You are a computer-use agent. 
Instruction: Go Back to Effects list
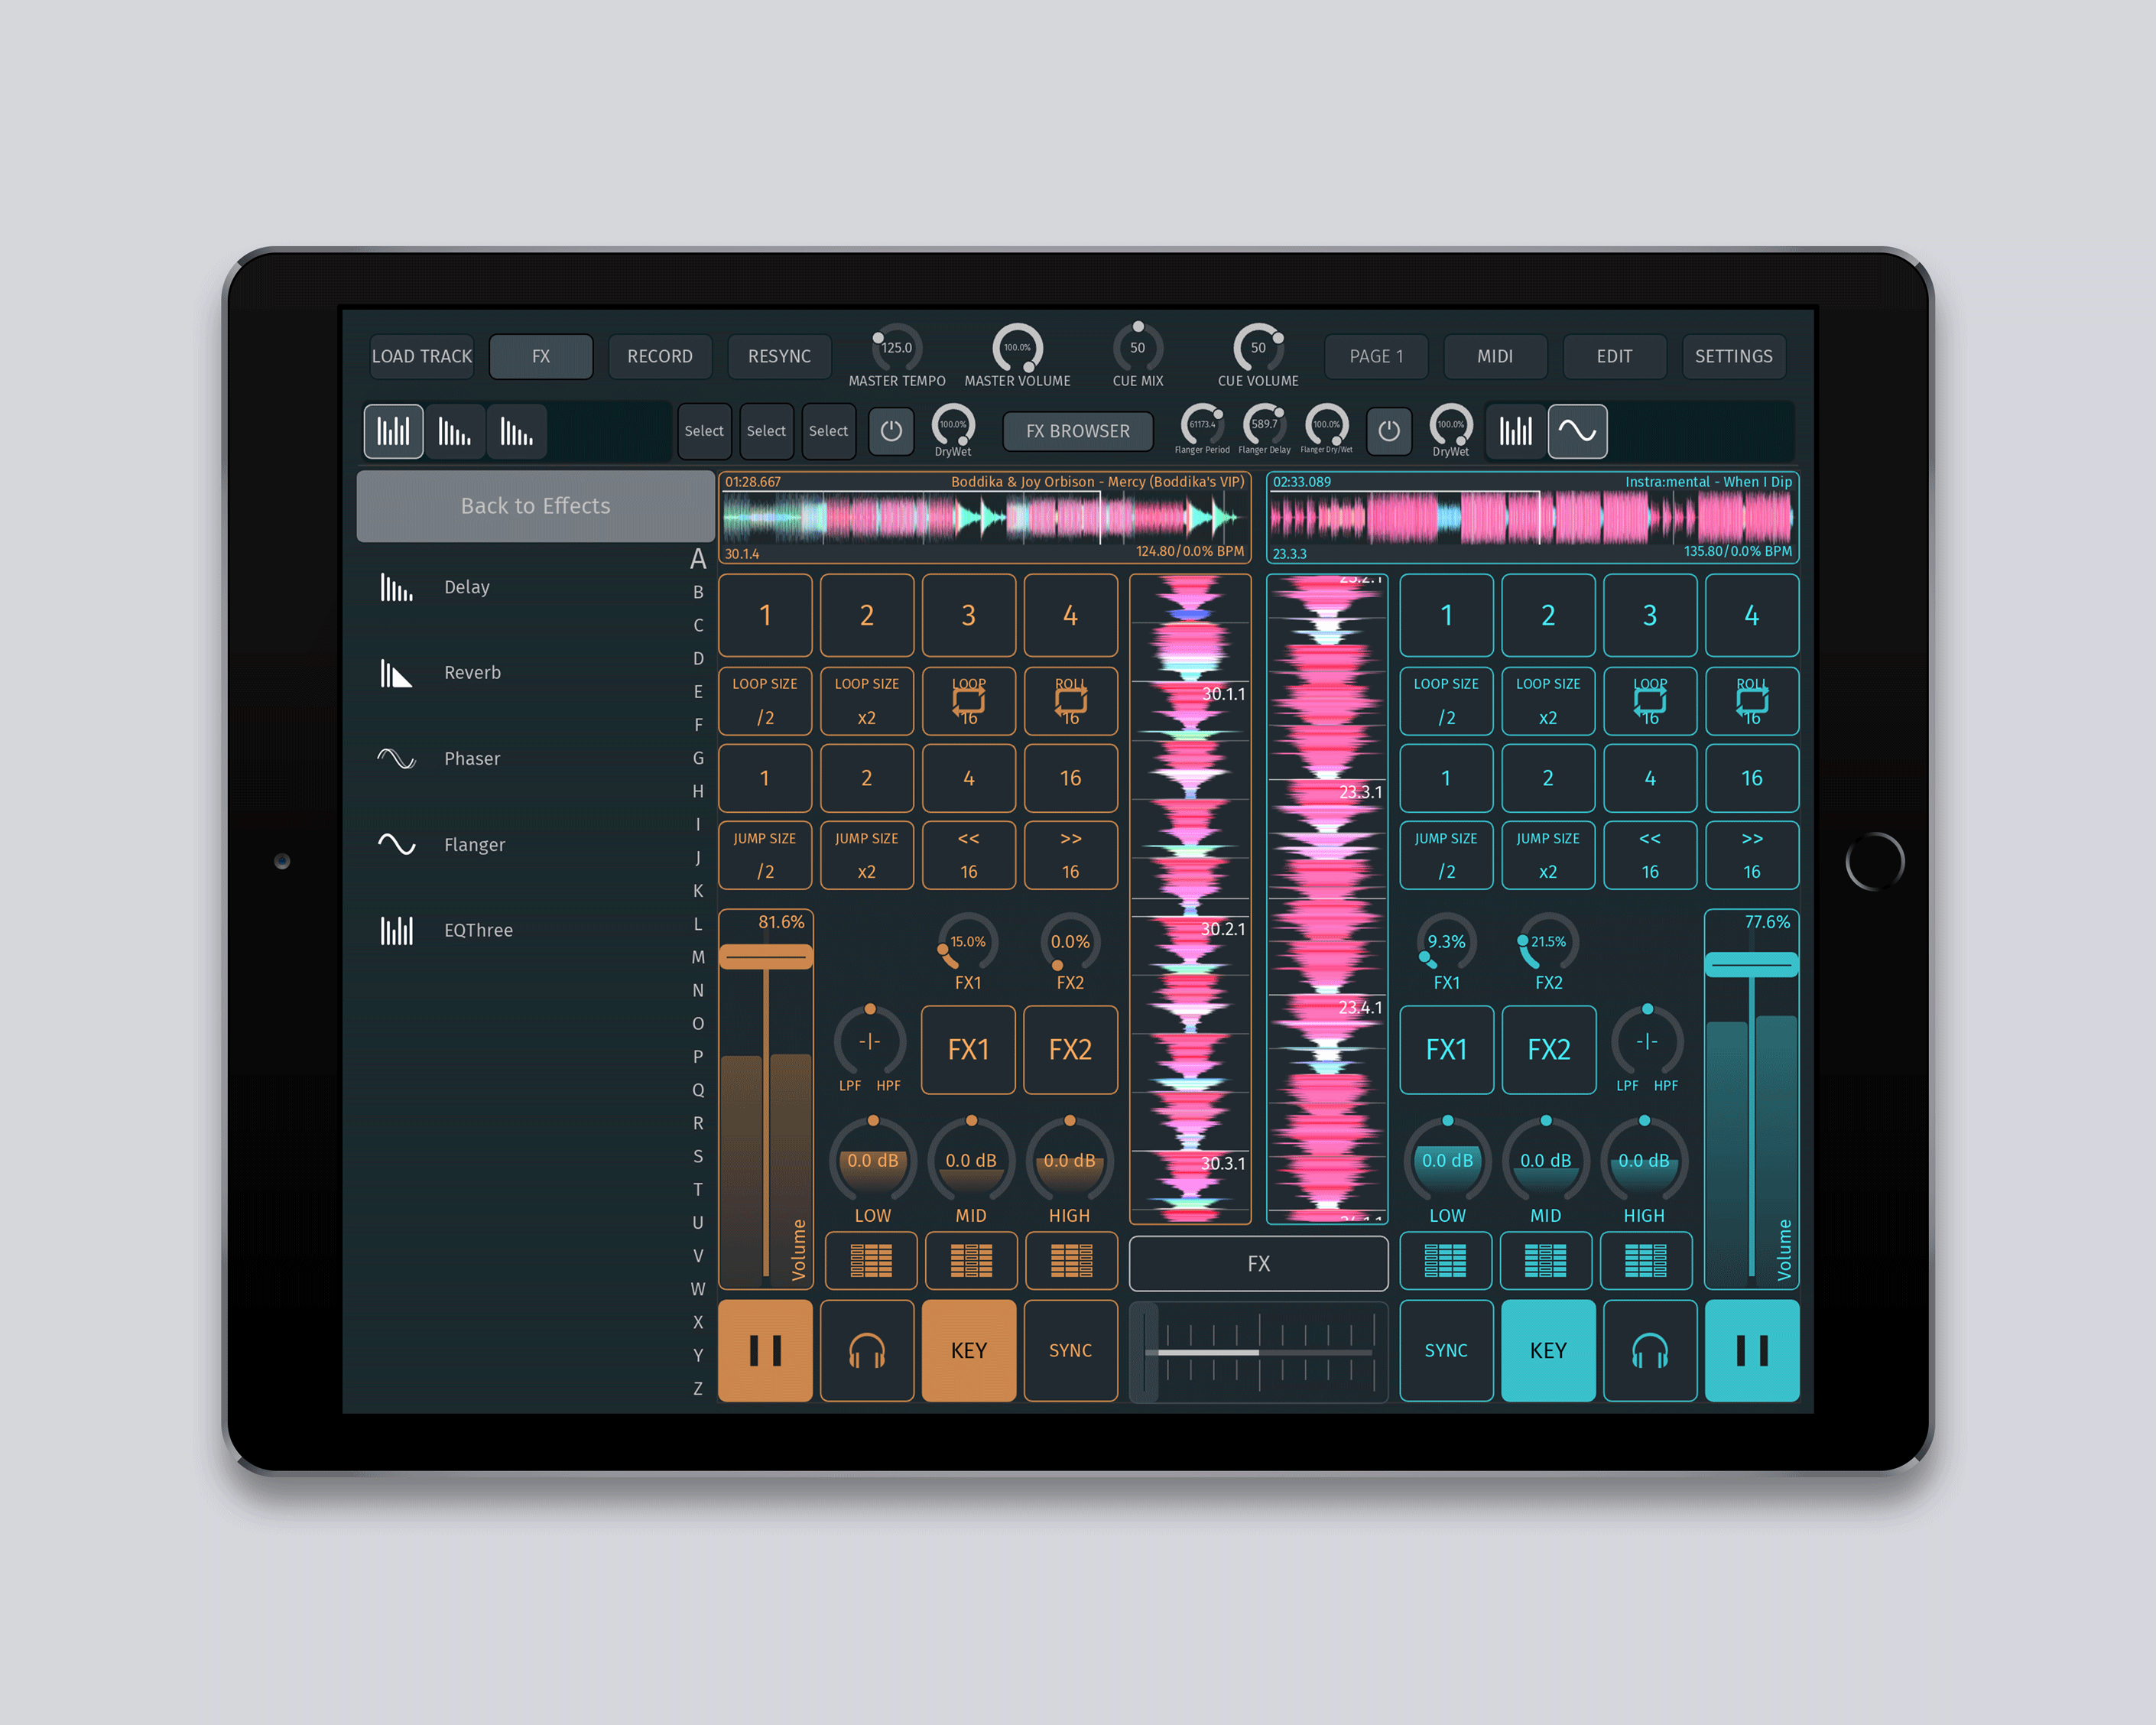[536, 506]
